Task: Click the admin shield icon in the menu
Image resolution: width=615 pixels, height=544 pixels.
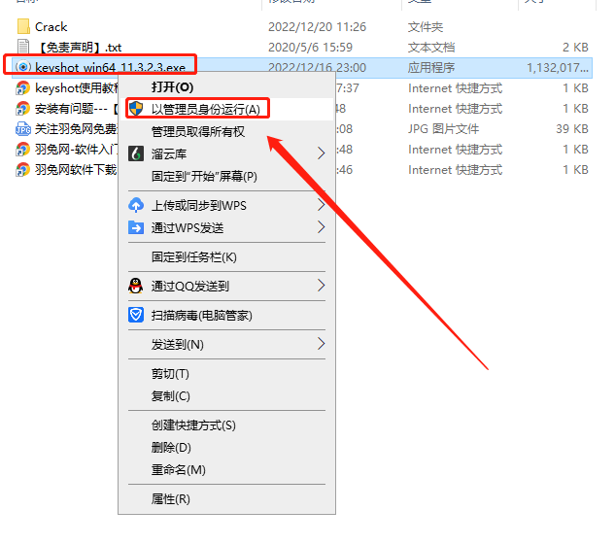Action: 136,109
